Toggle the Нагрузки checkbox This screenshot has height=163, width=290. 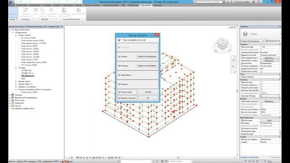pos(119,84)
